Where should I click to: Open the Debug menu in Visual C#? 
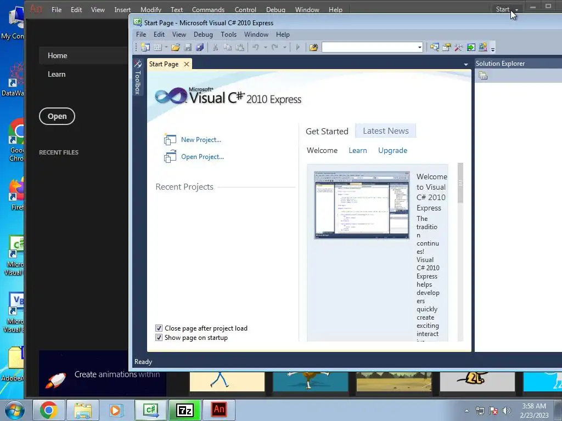point(203,35)
